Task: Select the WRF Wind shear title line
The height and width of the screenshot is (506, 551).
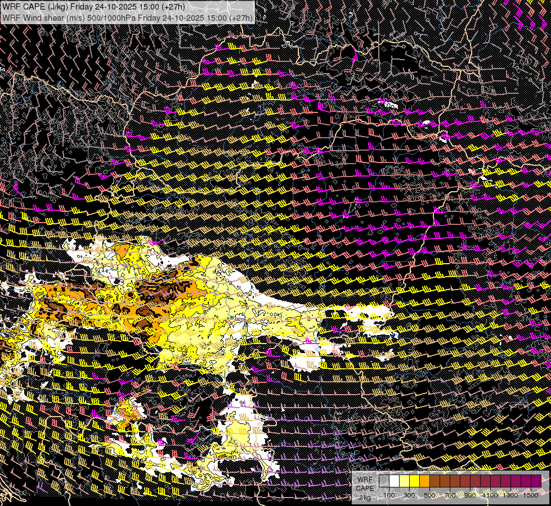Action: (127, 18)
